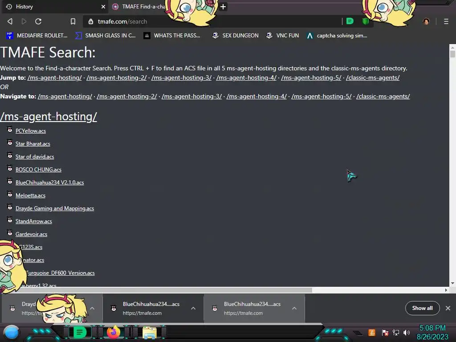Open Turquoise_DF600_Version.acs link
Viewport: 456px width, 342px height.
tap(60, 273)
